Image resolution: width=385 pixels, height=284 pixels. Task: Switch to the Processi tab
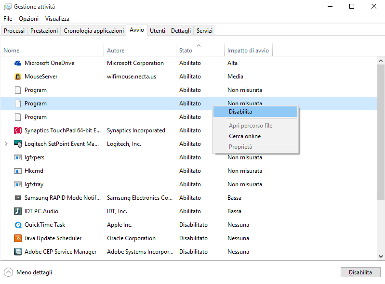click(14, 31)
